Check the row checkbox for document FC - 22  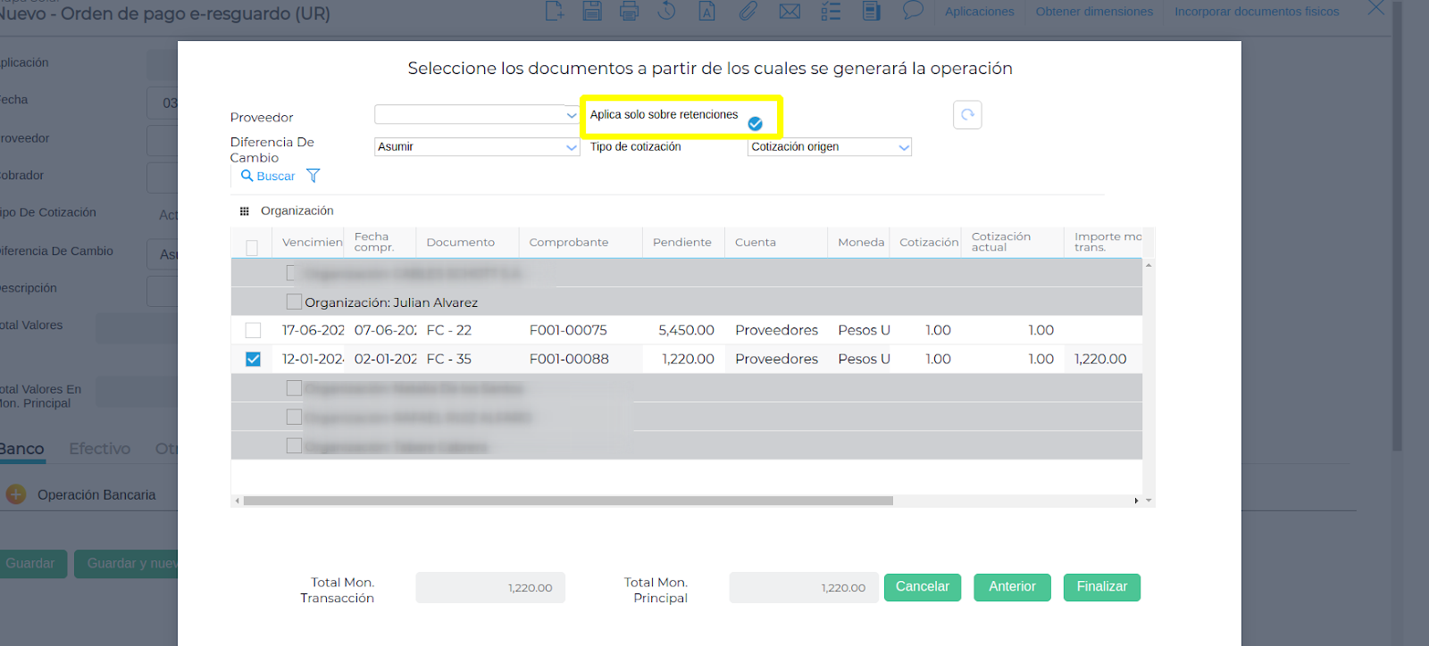pyautogui.click(x=254, y=330)
